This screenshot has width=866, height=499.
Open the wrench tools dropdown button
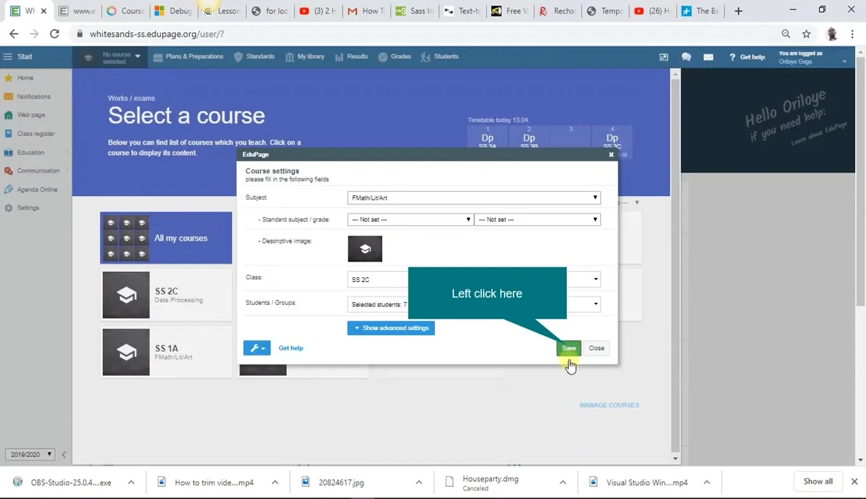(256, 348)
